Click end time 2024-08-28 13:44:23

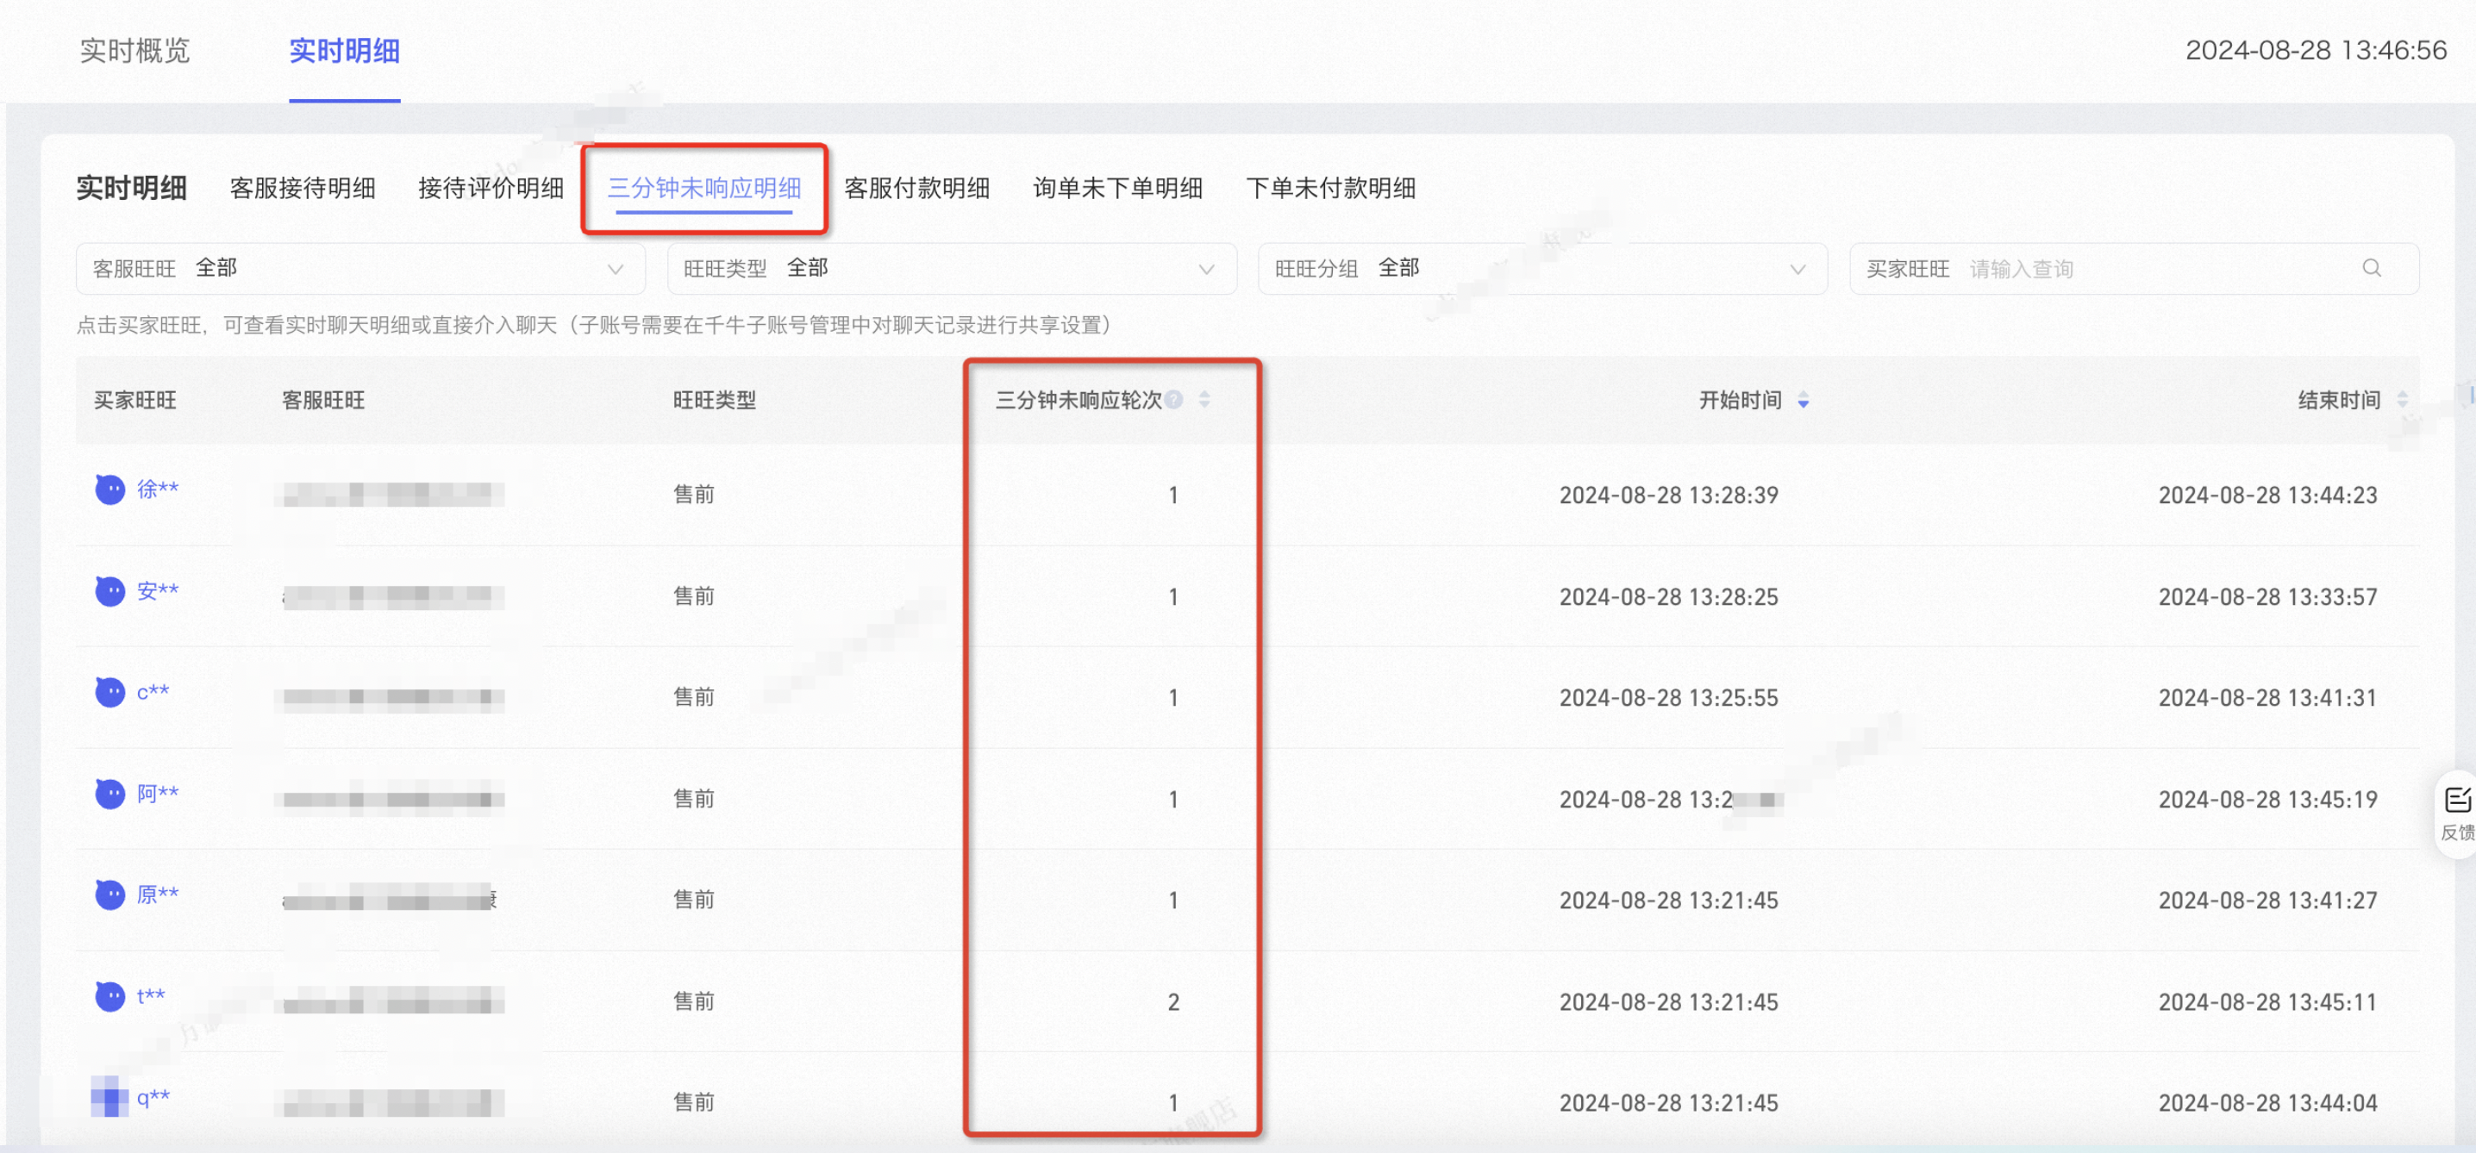(x=2267, y=495)
